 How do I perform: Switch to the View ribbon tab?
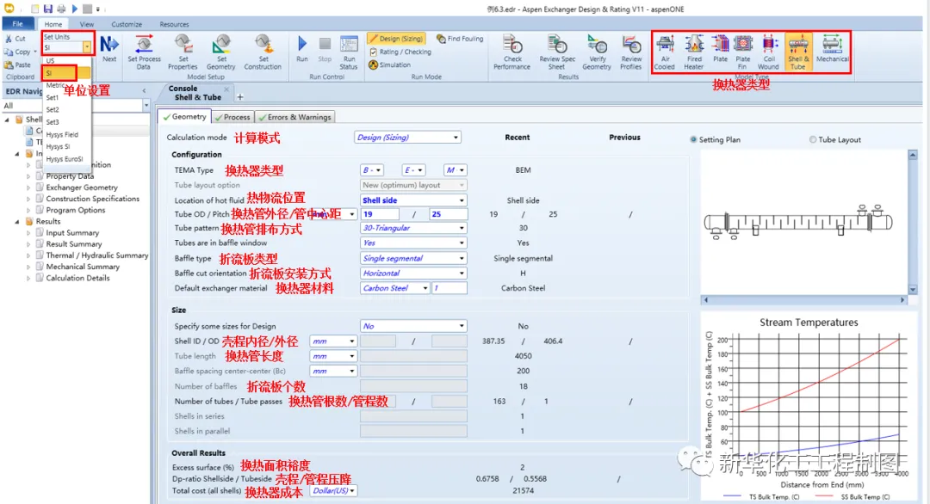click(87, 24)
